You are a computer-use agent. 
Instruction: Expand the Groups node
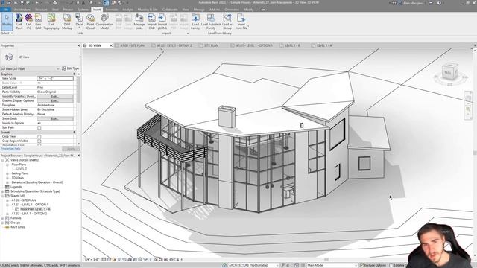click(3, 223)
